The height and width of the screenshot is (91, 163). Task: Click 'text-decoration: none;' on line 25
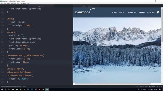(23, 42)
